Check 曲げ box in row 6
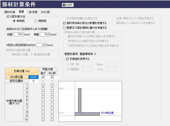This screenshot has height=126, width=170. point(43,104)
